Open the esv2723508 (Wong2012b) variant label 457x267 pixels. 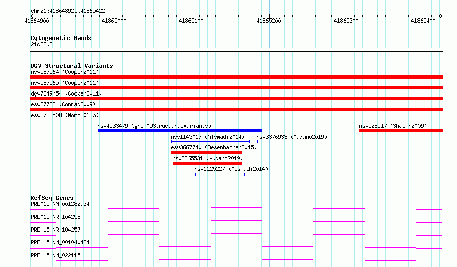coord(65,115)
